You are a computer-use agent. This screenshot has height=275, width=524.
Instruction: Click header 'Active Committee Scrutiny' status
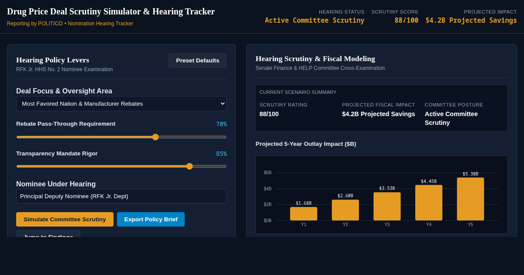pyautogui.click(x=314, y=20)
